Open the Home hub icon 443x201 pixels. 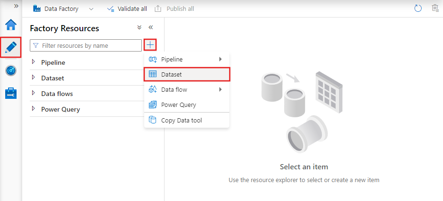[x=11, y=25]
